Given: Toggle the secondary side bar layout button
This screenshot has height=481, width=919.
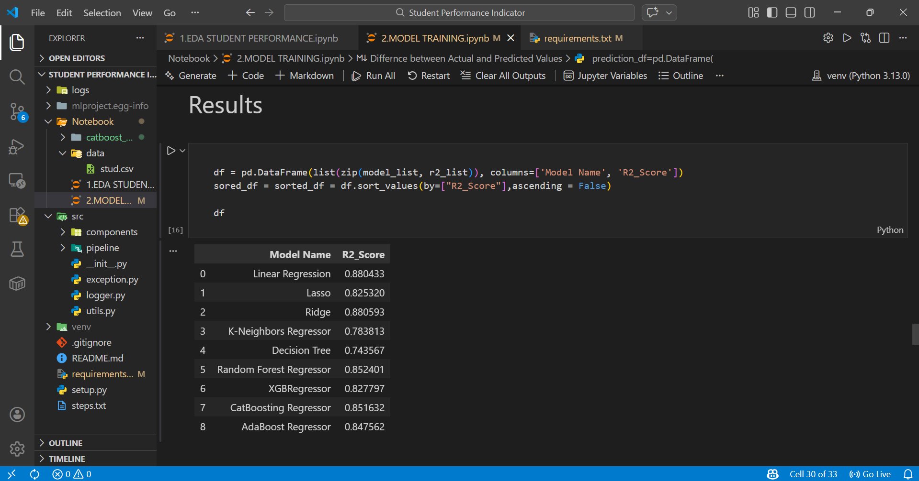Looking at the screenshot, I should click(809, 12).
